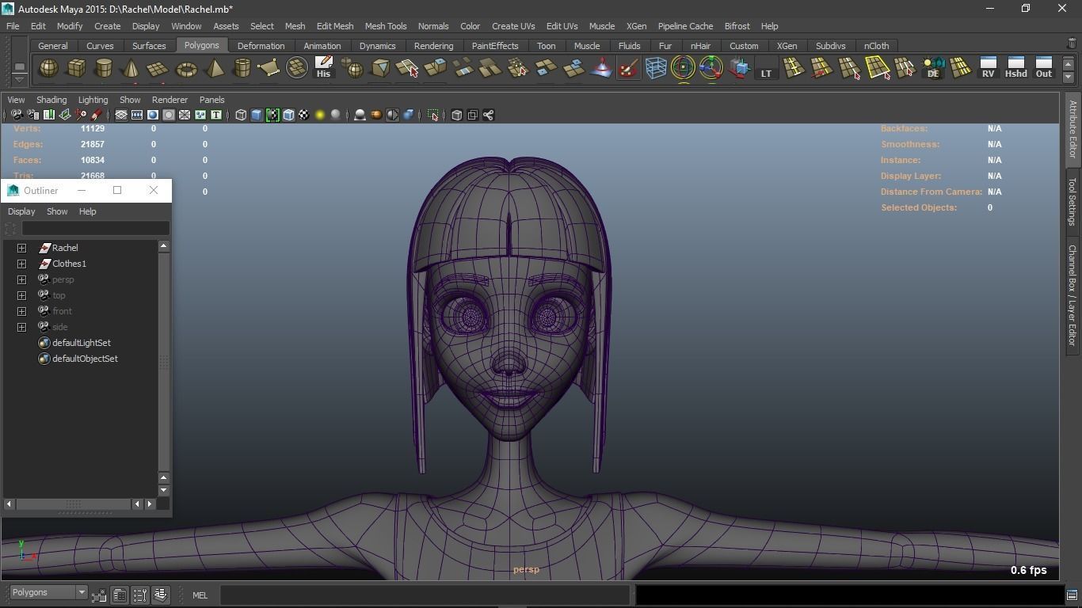Click the paint brush sculpt shelf icon
Image resolution: width=1082 pixels, height=608 pixels.
[628, 69]
